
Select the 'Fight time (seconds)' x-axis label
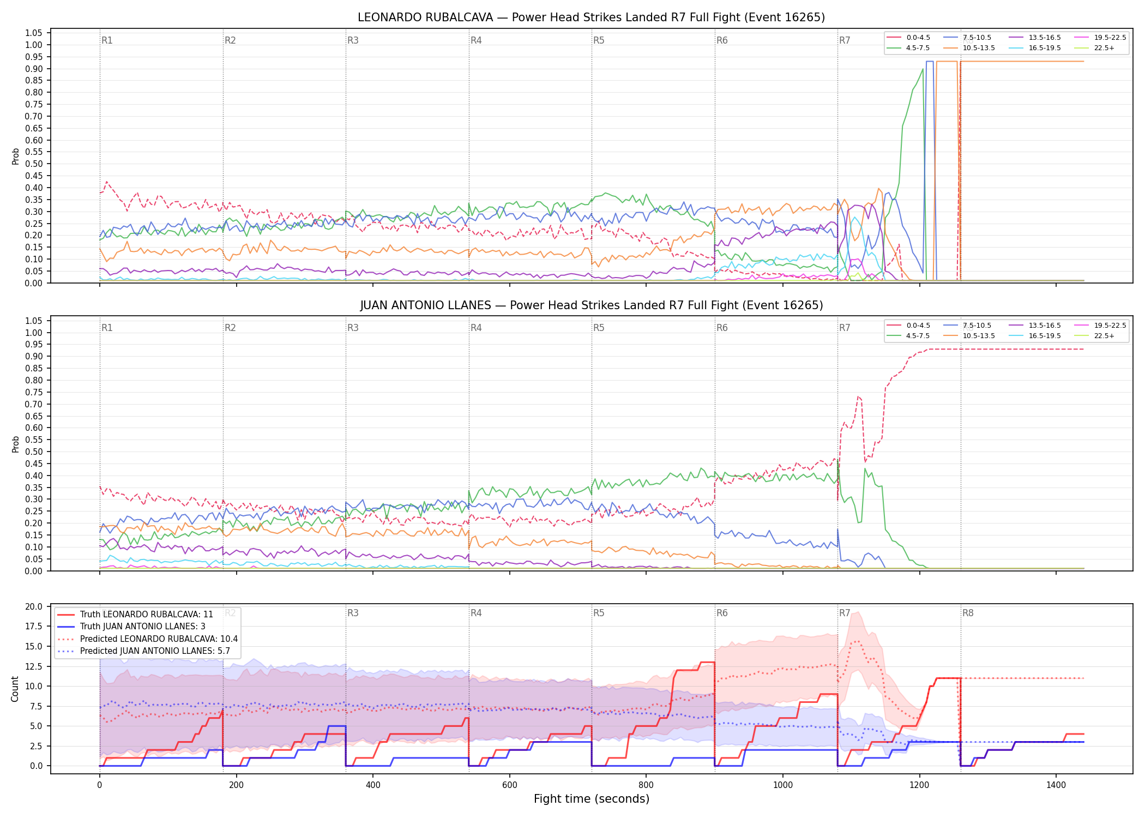tap(592, 799)
